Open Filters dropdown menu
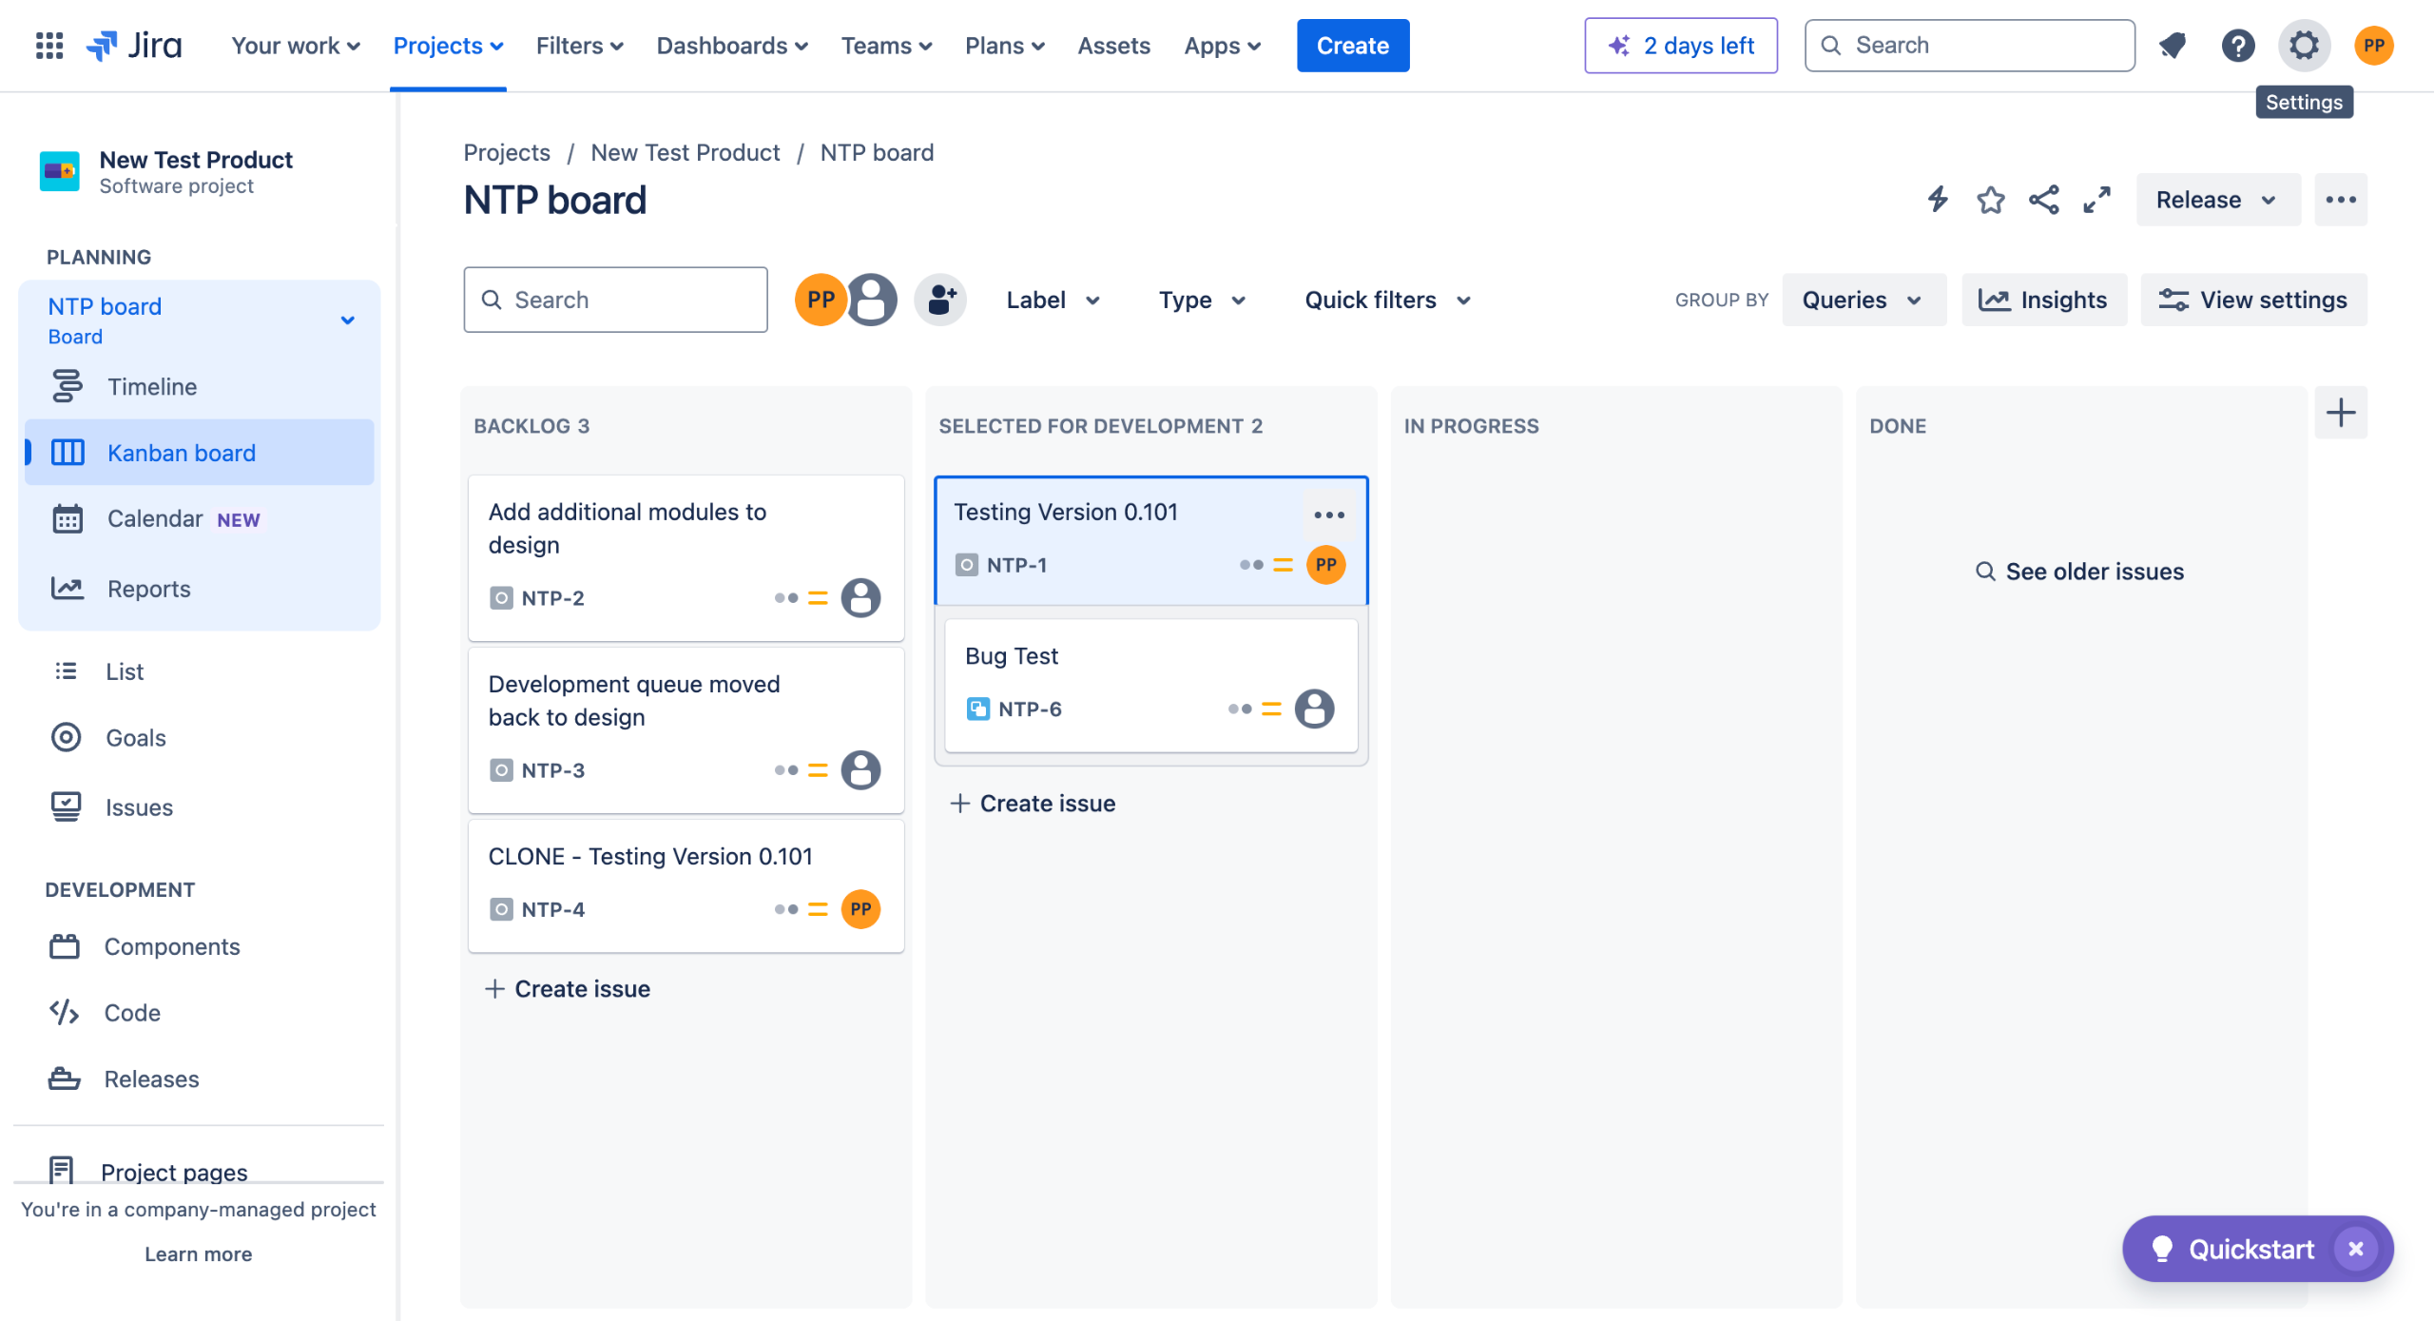The image size is (2434, 1321). pos(579,45)
